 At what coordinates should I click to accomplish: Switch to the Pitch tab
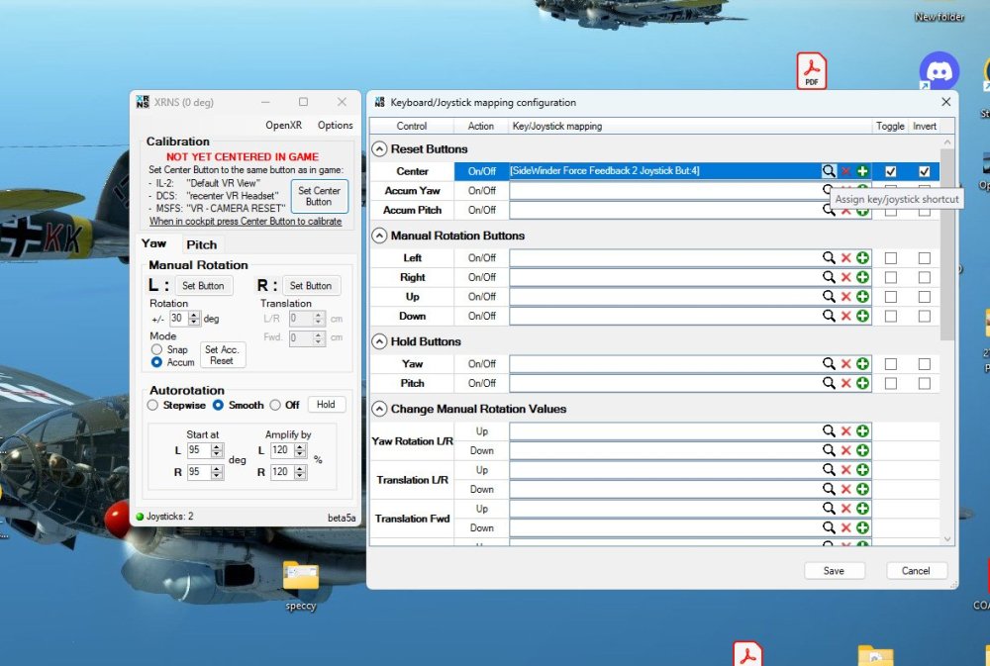(x=201, y=244)
